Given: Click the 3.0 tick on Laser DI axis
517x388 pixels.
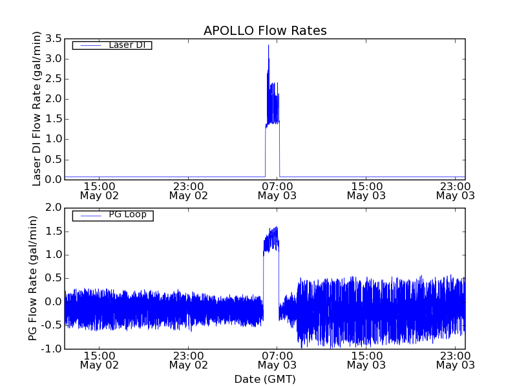Looking at the screenshot, I should click(x=54, y=59).
